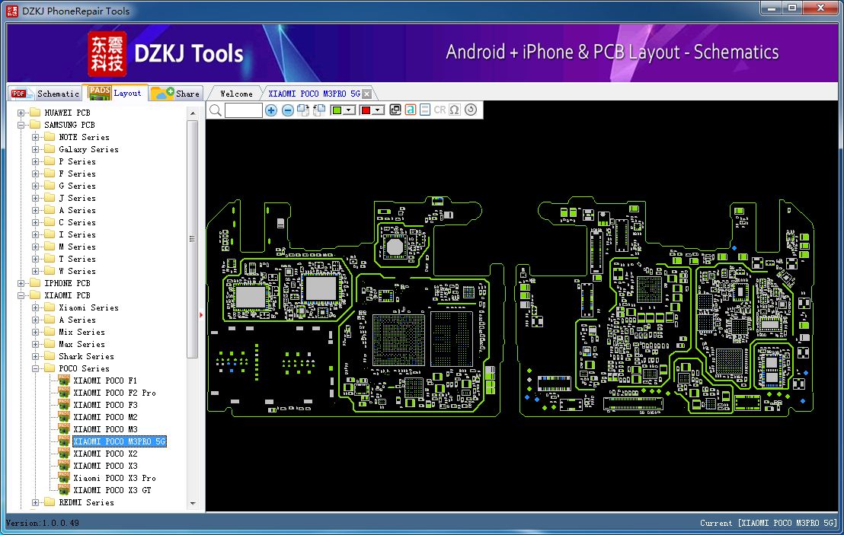The height and width of the screenshot is (535, 844).
Task: Click the overlapping-squares layer icon
Action: coord(395,110)
